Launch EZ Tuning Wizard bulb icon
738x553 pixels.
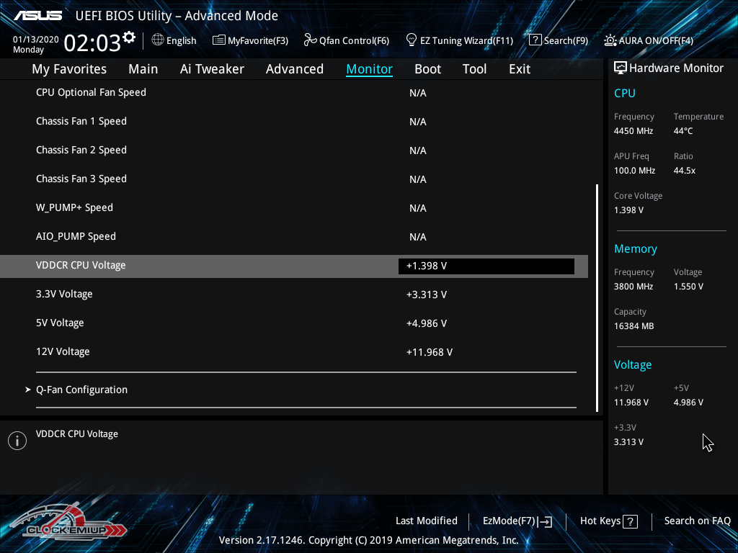[412, 40]
